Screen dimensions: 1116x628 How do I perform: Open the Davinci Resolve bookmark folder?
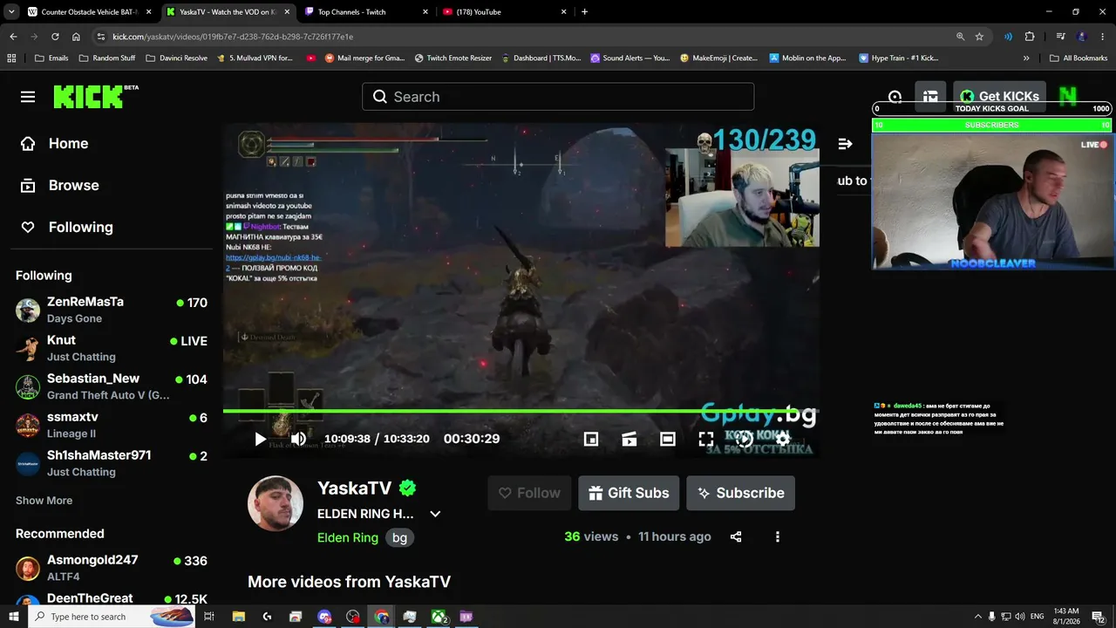176,58
